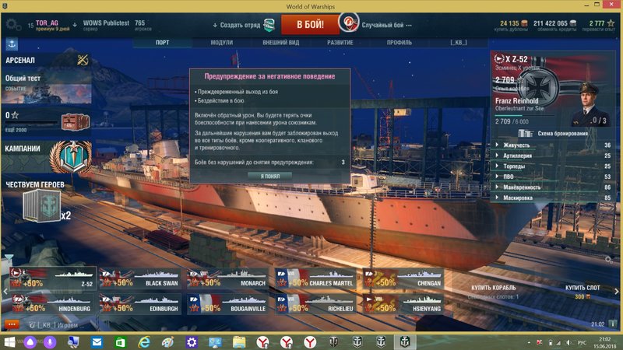This screenshot has width=623, height=350.
Task: Expand the Живучесть parameters
Action: point(553,145)
